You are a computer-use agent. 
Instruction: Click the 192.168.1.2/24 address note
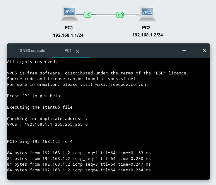click(x=147, y=35)
